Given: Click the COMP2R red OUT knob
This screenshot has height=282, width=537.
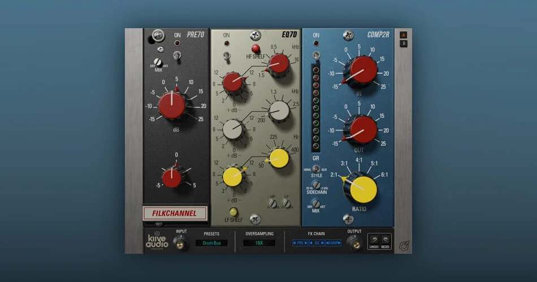Looking at the screenshot, I should [360, 130].
